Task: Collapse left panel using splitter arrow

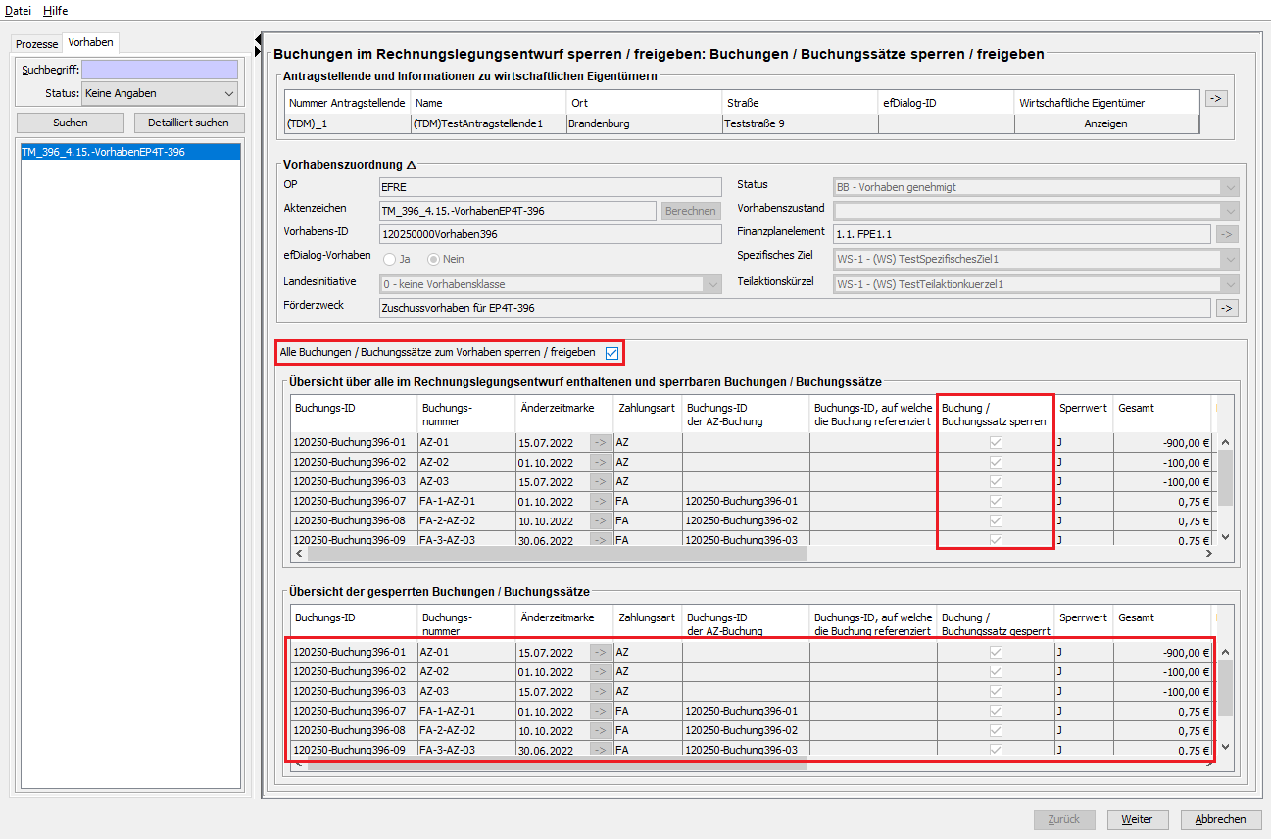Action: 258,50
